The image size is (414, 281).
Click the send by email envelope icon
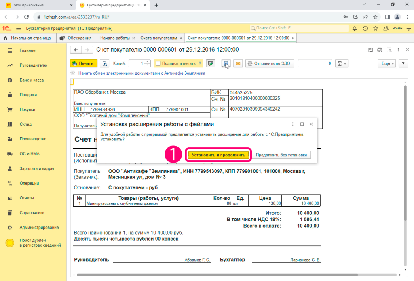238,63
